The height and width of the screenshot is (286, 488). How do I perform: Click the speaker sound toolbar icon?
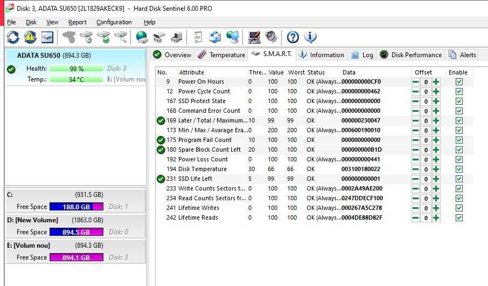[271, 37]
